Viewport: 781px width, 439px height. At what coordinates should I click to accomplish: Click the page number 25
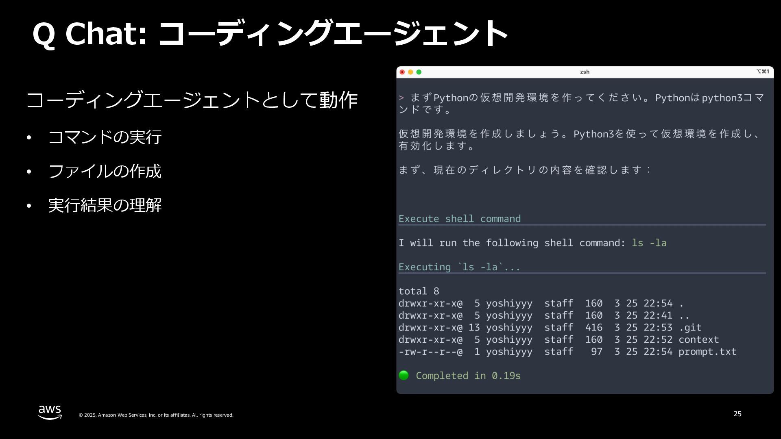(737, 414)
